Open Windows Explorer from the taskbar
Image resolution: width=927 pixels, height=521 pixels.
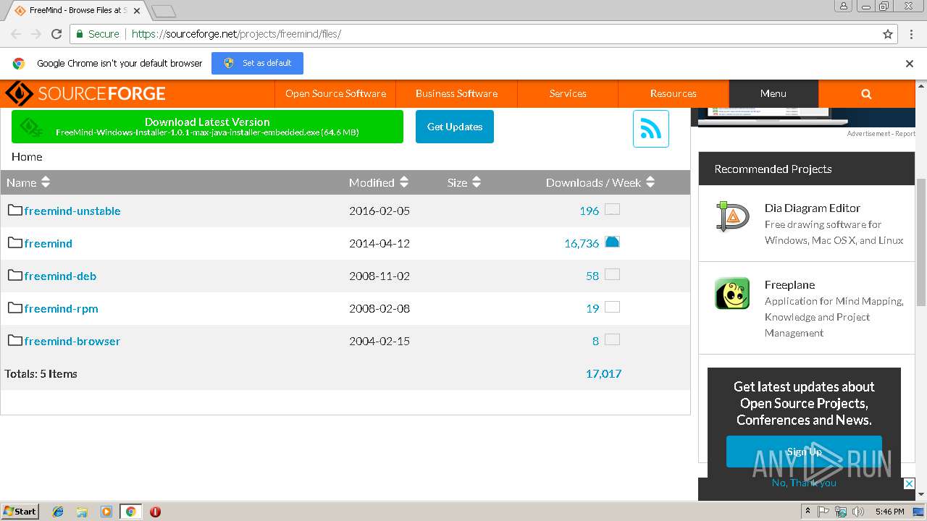point(82,512)
